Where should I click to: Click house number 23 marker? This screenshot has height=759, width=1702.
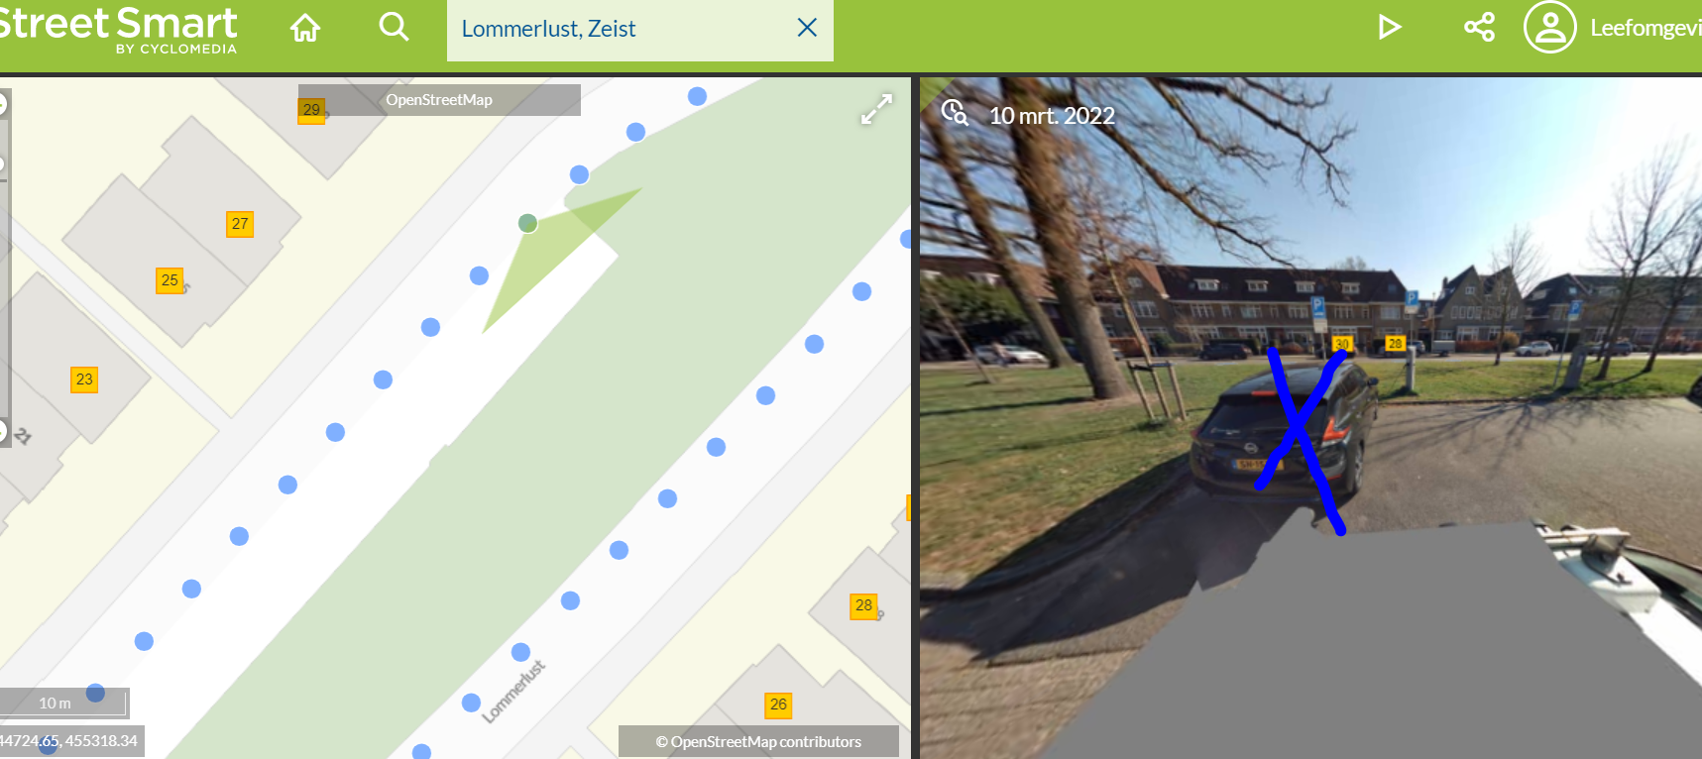tap(84, 379)
